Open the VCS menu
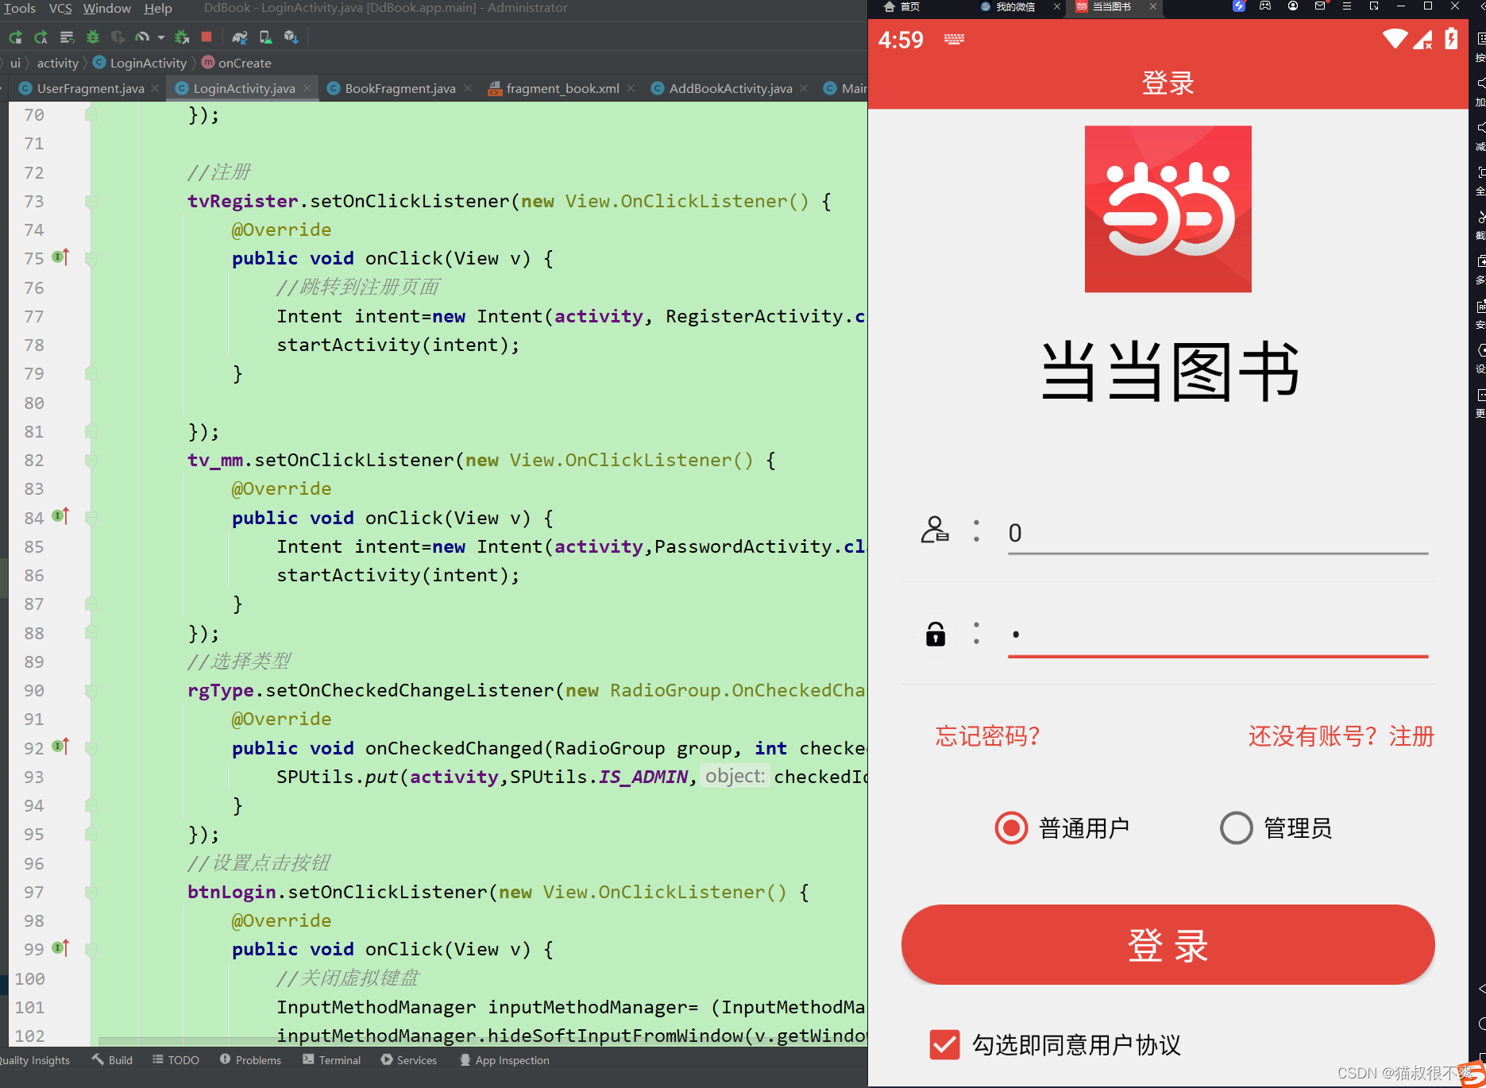 pos(60,8)
